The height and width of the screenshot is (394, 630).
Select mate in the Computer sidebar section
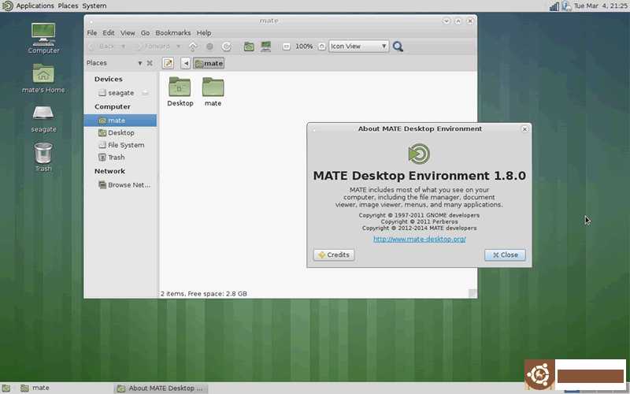(120, 121)
